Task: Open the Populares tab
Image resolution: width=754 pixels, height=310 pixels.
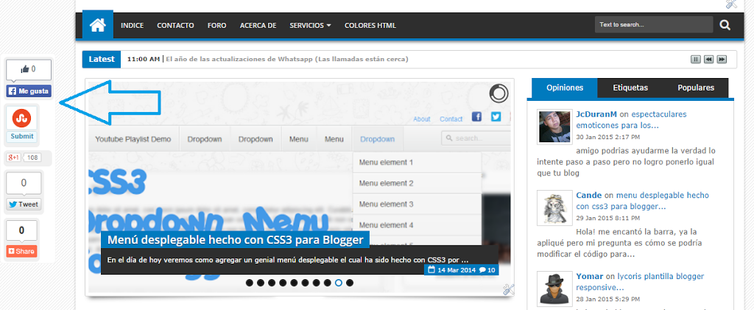Action: pyautogui.click(x=696, y=88)
